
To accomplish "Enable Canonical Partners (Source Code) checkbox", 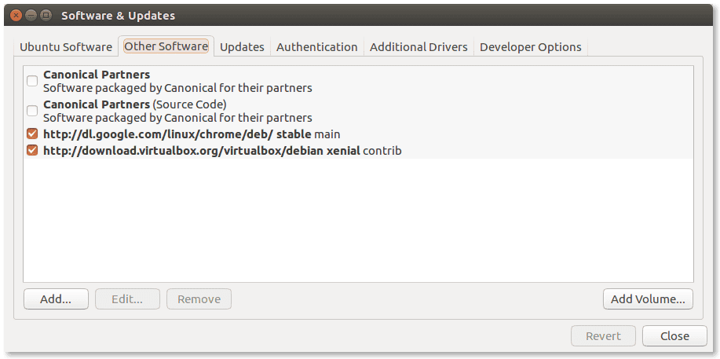I will tap(32, 111).
